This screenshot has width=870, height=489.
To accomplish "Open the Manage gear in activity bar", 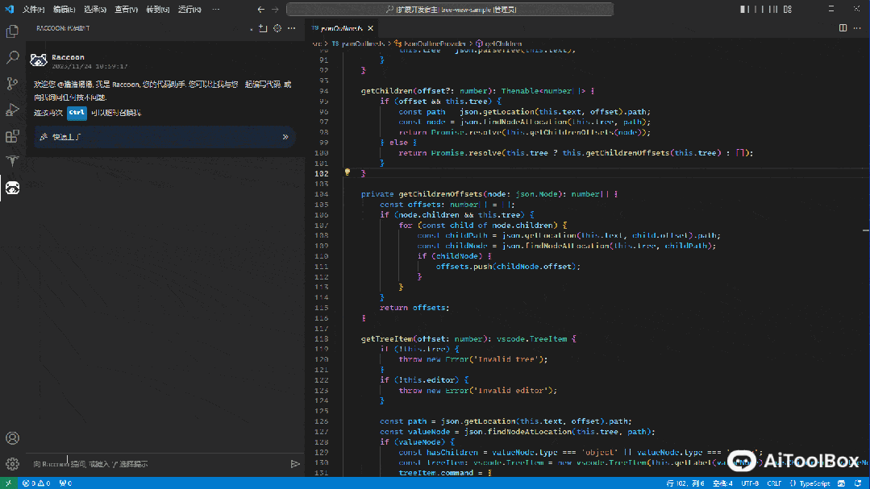I will 12,463.
